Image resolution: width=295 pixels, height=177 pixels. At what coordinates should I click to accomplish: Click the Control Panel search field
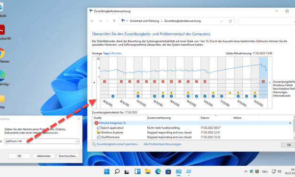click(266, 21)
